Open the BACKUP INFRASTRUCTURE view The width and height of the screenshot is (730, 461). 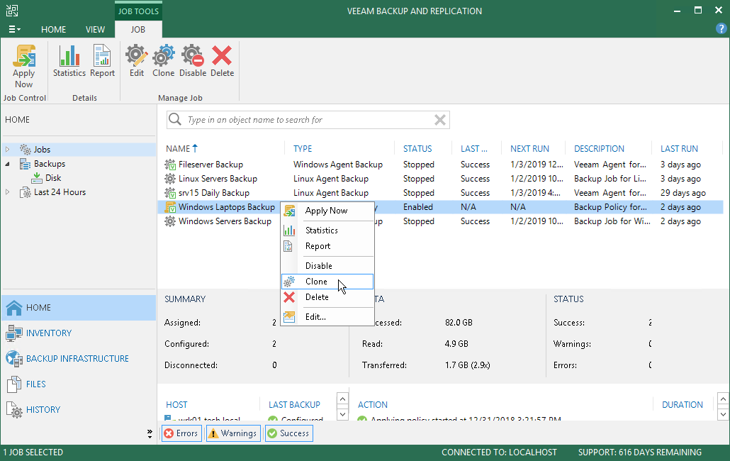(77, 359)
